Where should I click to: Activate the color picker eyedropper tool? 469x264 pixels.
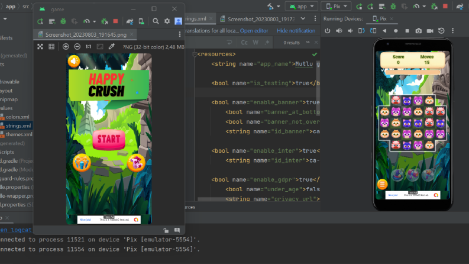(x=112, y=46)
